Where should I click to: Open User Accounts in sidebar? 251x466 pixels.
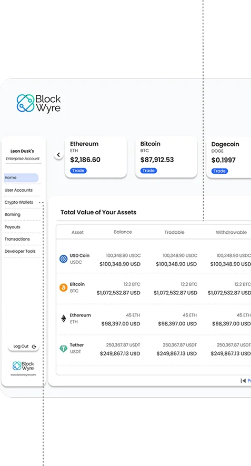pyautogui.click(x=18, y=190)
